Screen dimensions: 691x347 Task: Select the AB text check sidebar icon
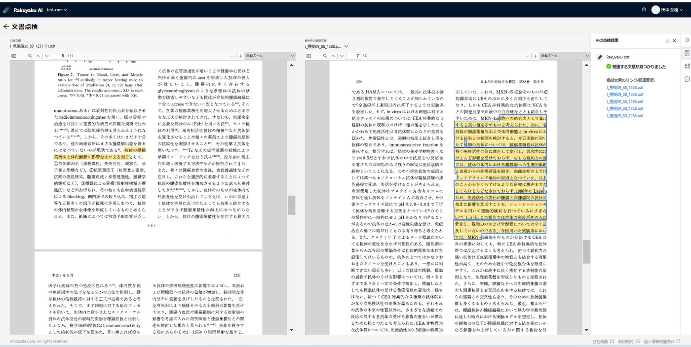tap(687, 66)
